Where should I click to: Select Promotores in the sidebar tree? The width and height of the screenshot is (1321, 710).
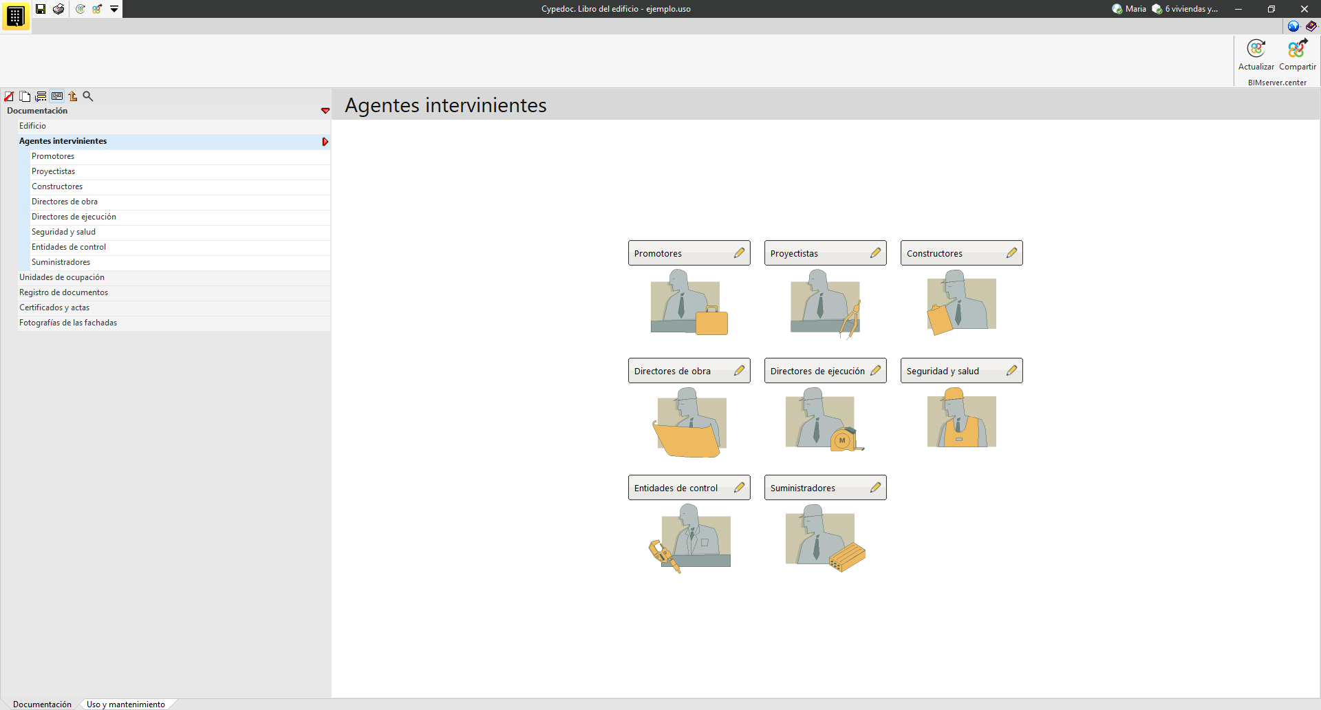pyautogui.click(x=180, y=156)
